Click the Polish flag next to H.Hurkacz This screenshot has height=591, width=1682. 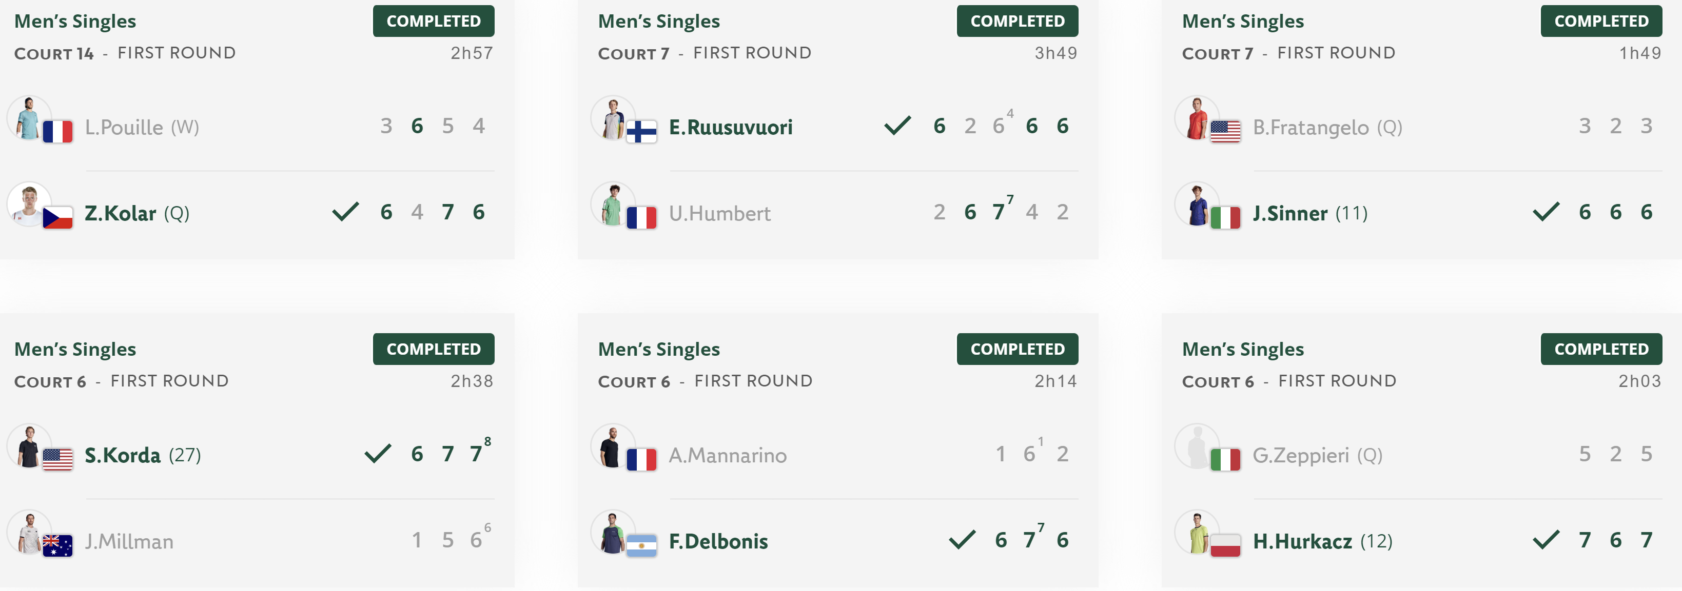click(1225, 546)
